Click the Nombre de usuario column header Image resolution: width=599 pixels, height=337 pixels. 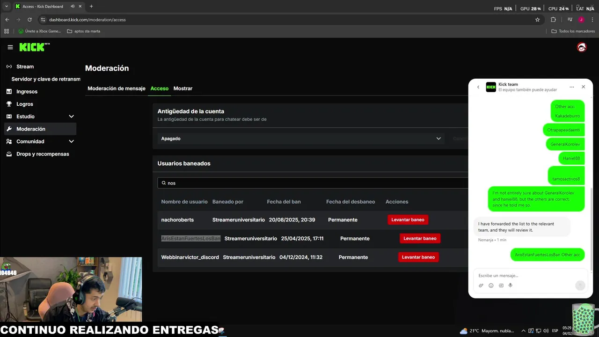coord(184,202)
